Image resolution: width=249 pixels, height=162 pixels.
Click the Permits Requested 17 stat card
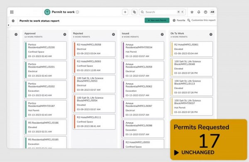209,140
